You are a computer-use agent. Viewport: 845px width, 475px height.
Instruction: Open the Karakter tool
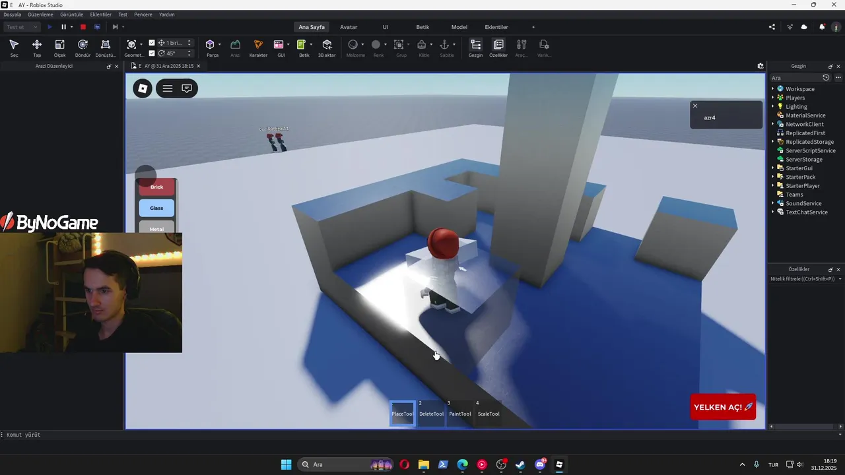point(258,47)
